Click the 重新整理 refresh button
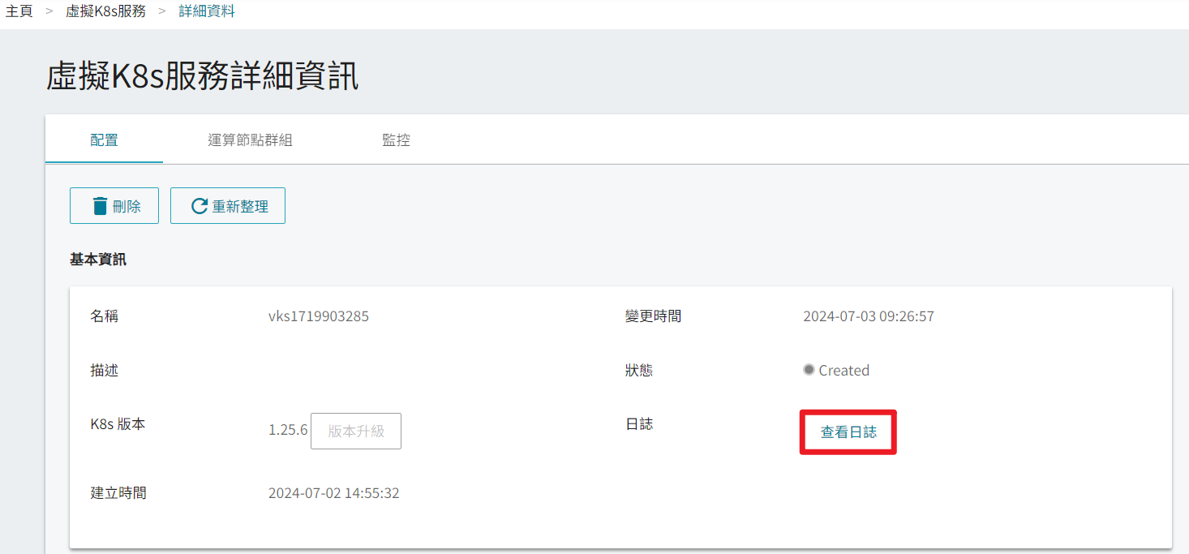Image resolution: width=1189 pixels, height=554 pixels. [228, 206]
